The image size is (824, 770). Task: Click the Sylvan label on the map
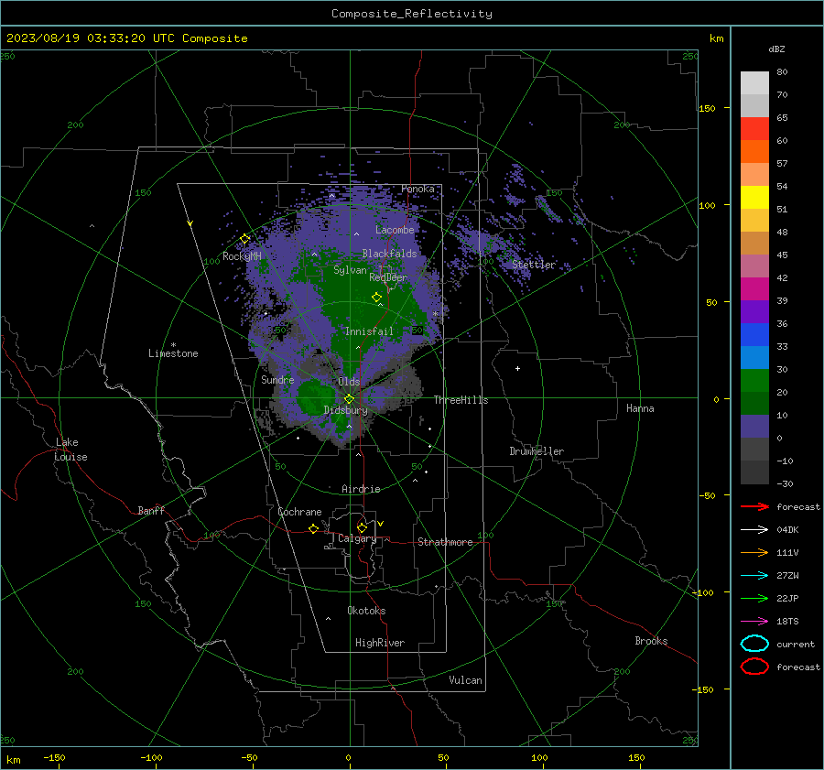tap(350, 270)
